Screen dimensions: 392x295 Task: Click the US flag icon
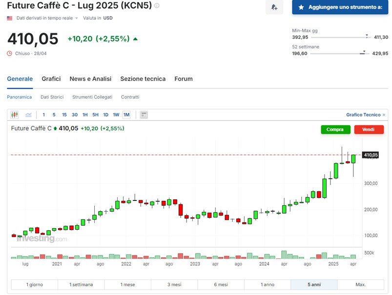pos(9,18)
